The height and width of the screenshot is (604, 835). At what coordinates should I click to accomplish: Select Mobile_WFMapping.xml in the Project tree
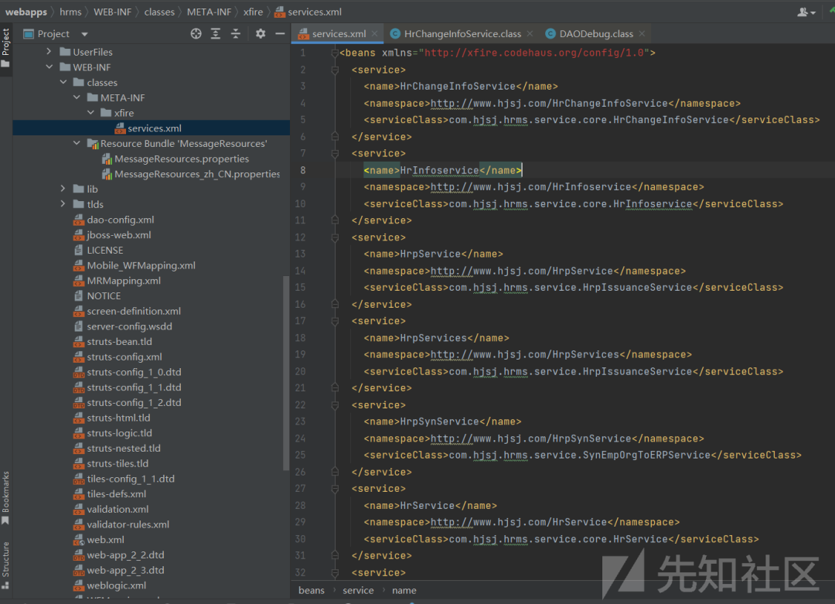(141, 265)
